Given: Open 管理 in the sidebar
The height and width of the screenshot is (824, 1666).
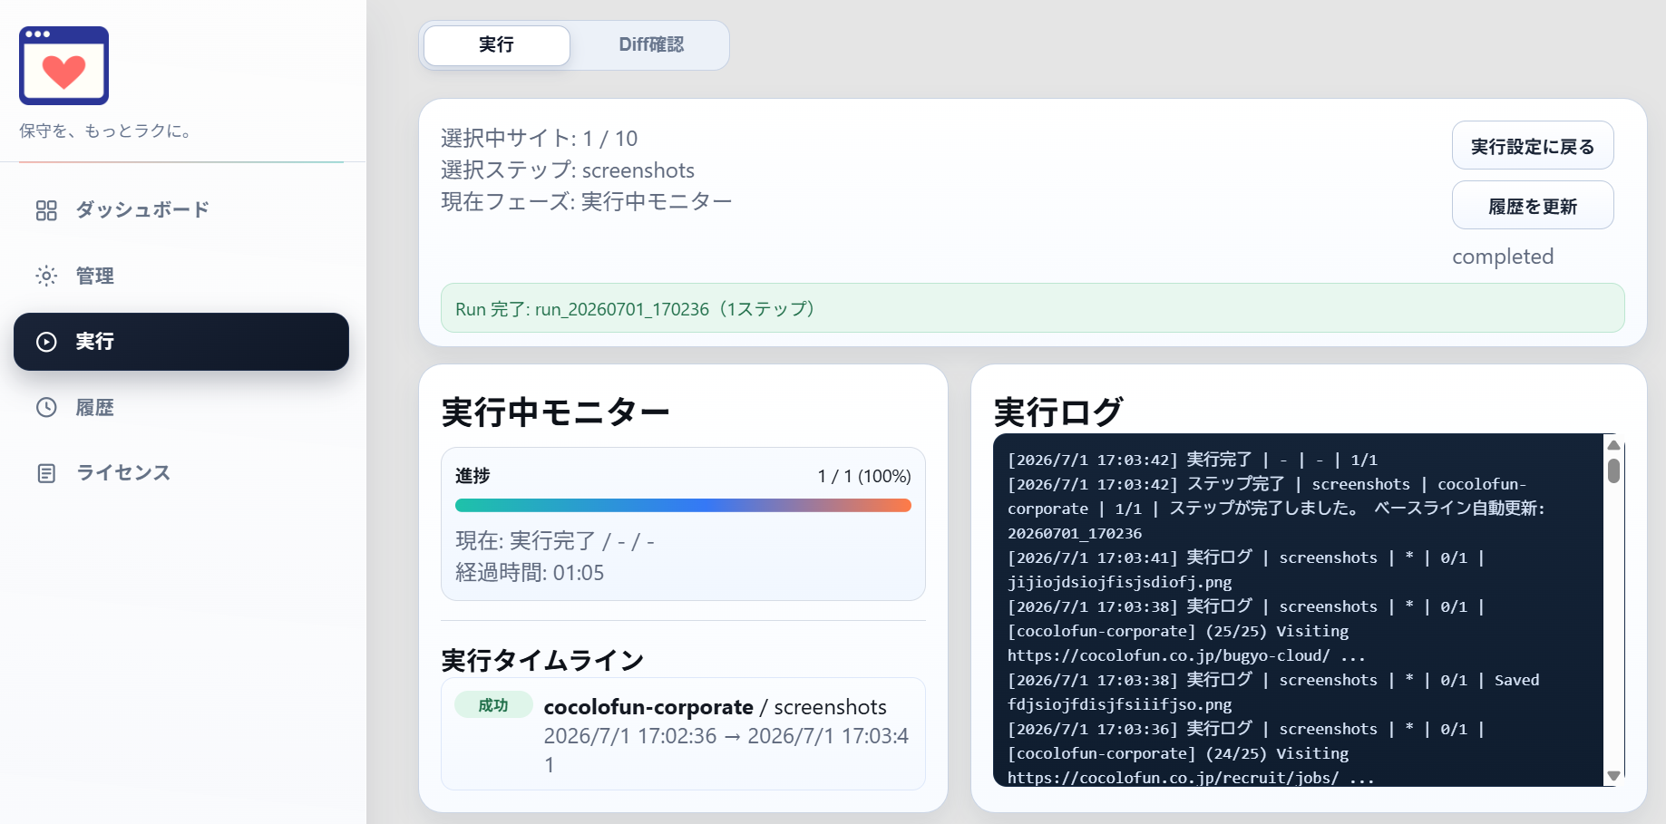Looking at the screenshot, I should click(x=181, y=276).
